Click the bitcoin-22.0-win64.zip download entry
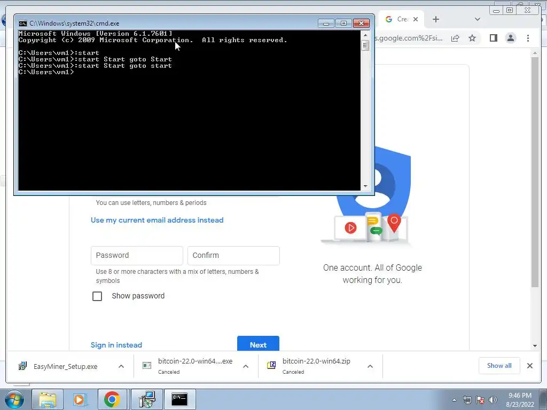 [316, 366]
